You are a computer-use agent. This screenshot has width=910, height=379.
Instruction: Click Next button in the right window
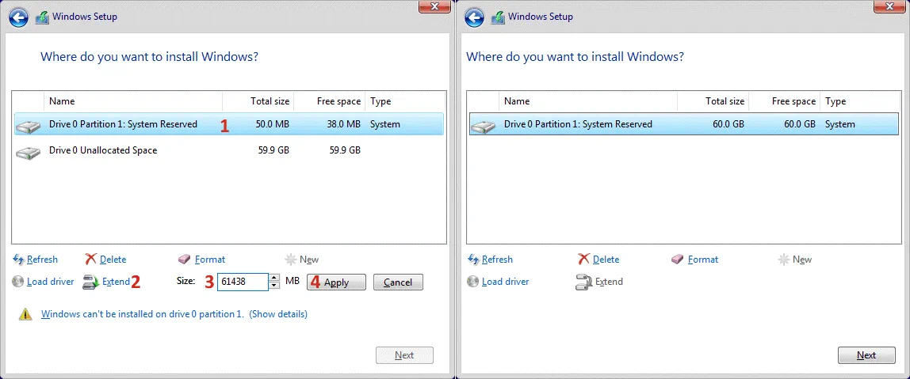[866, 355]
